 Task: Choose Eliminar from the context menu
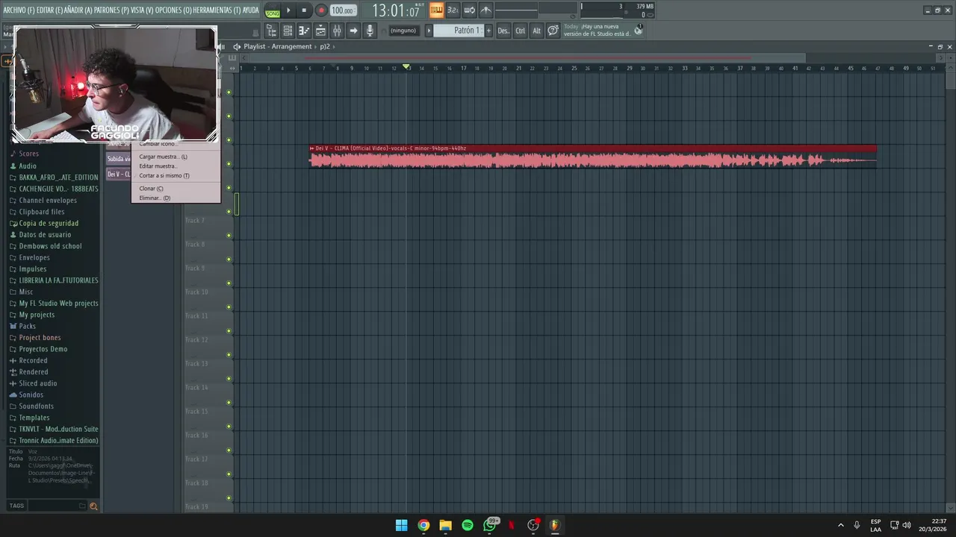(x=176, y=198)
